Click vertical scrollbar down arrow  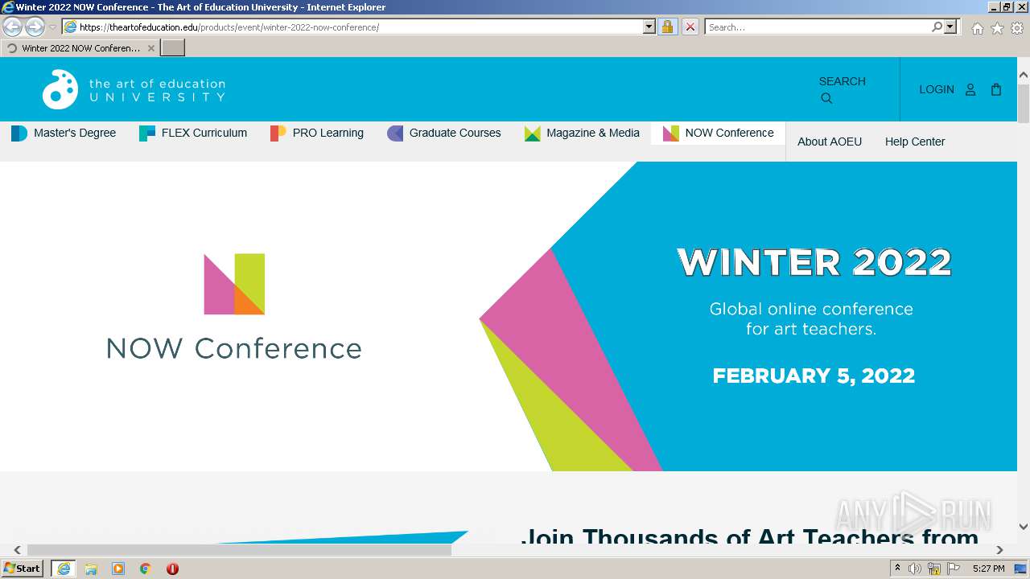click(x=1024, y=527)
